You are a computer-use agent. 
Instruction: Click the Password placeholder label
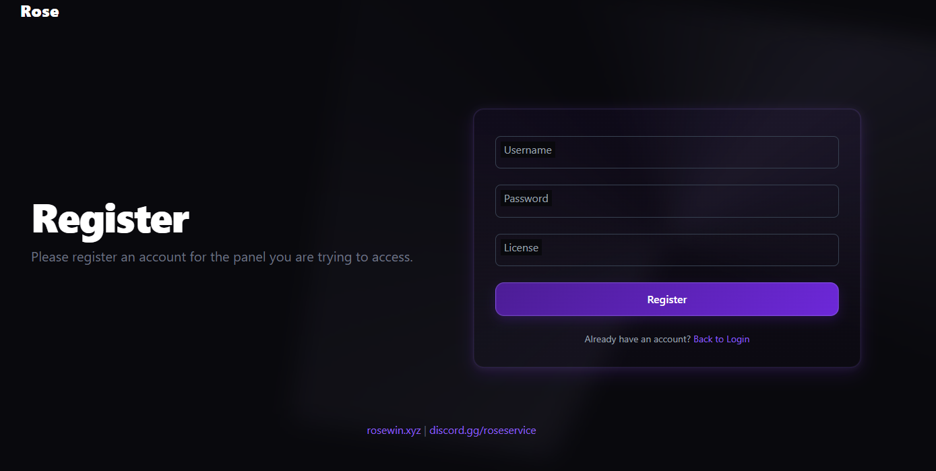tap(526, 199)
